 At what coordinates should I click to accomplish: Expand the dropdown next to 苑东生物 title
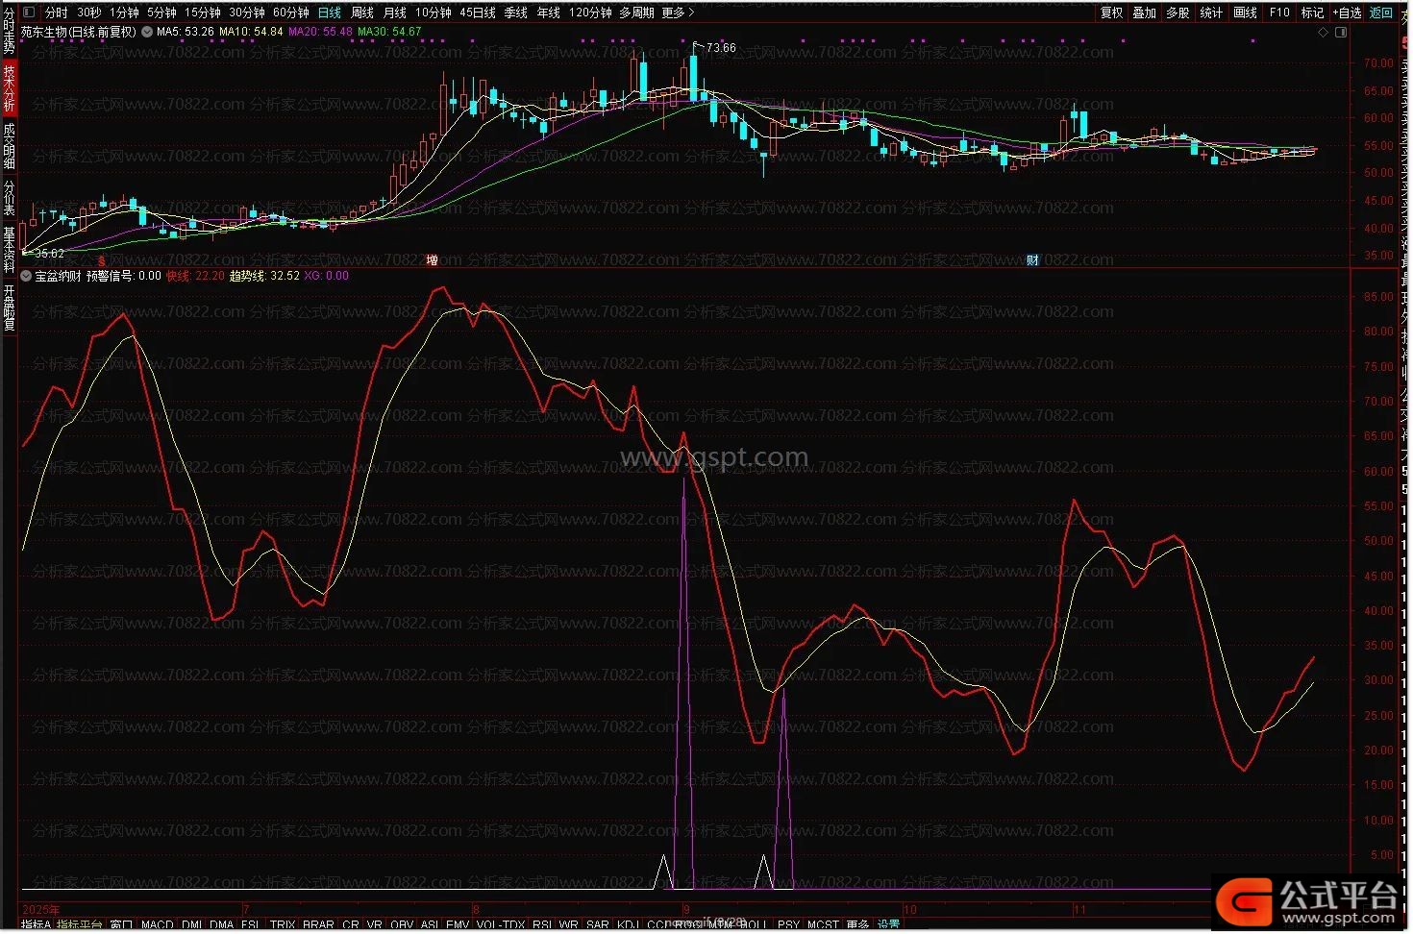coord(146,32)
